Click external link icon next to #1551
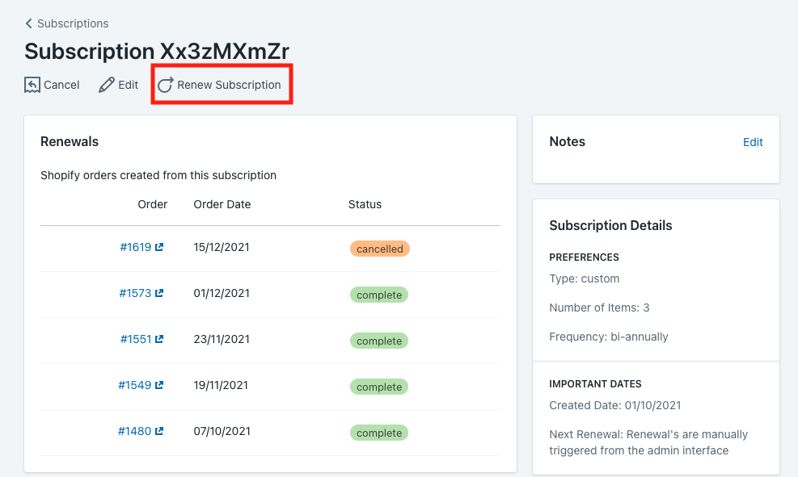Viewport: 798px width, 477px height. pyautogui.click(x=159, y=339)
